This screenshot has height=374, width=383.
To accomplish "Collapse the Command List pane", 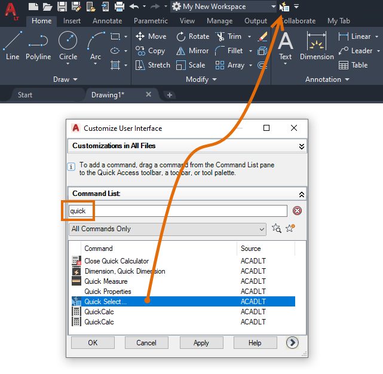I will tap(302, 194).
